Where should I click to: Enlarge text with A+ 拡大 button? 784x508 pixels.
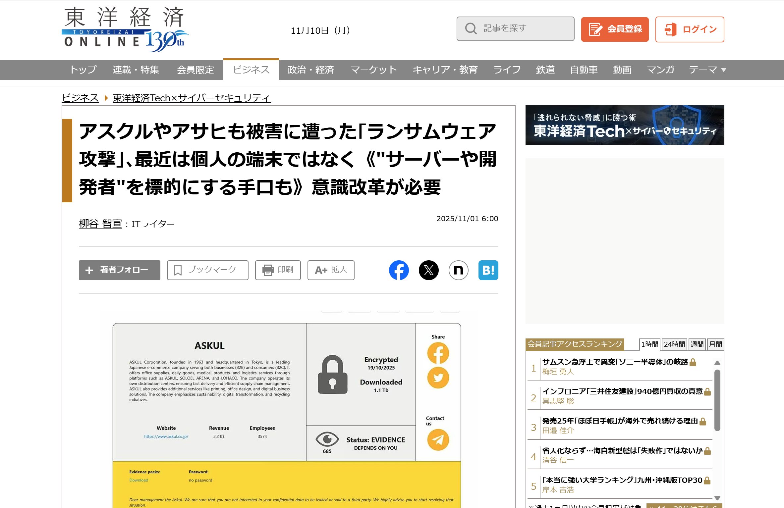click(331, 270)
